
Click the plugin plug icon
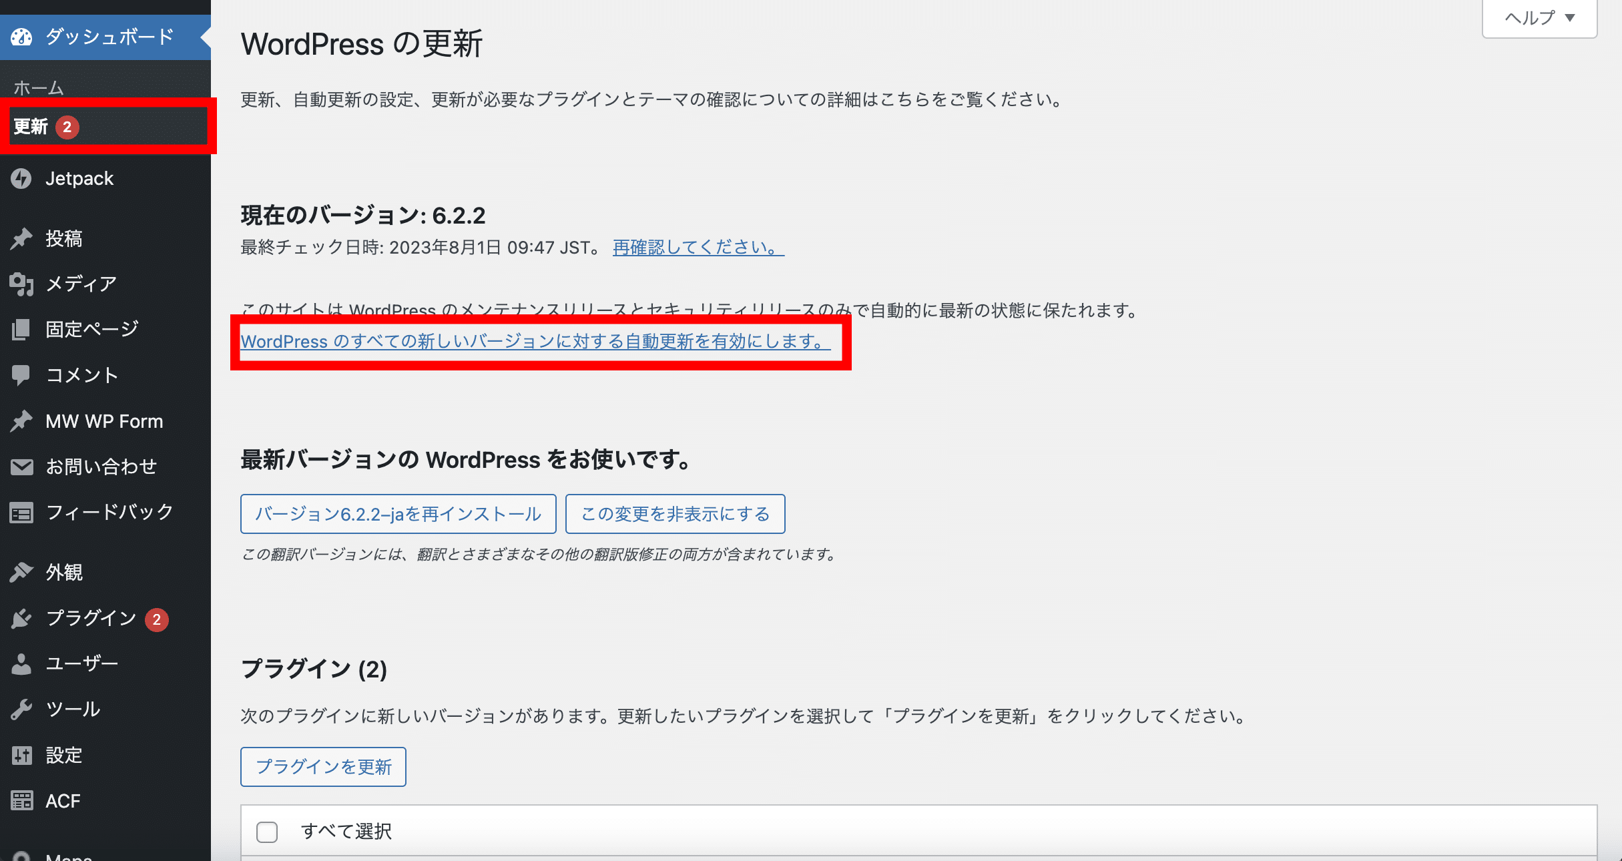point(21,619)
